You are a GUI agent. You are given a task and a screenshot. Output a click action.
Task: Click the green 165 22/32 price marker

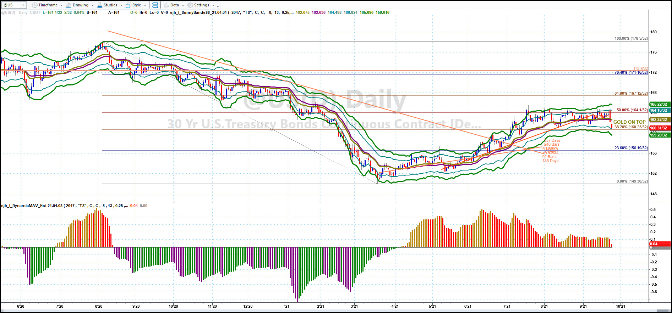click(x=660, y=104)
